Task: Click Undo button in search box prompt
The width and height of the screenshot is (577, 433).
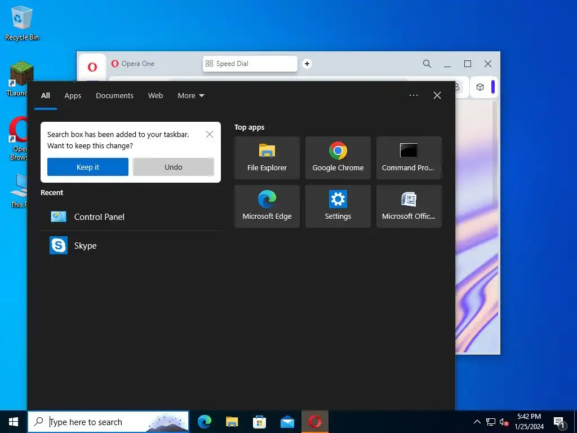Action: (174, 167)
